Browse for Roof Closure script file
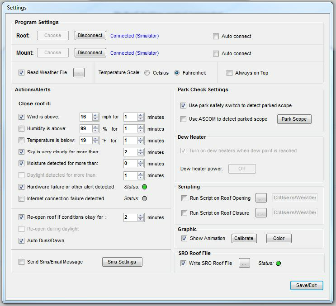The width and height of the screenshot is (336, 306). point(261,213)
